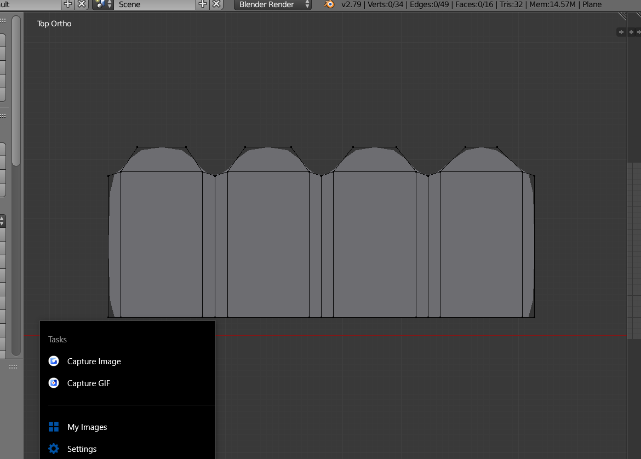Image resolution: width=641 pixels, height=459 pixels.
Task: Open the Blender Render engine dropdown
Action: click(x=272, y=4)
